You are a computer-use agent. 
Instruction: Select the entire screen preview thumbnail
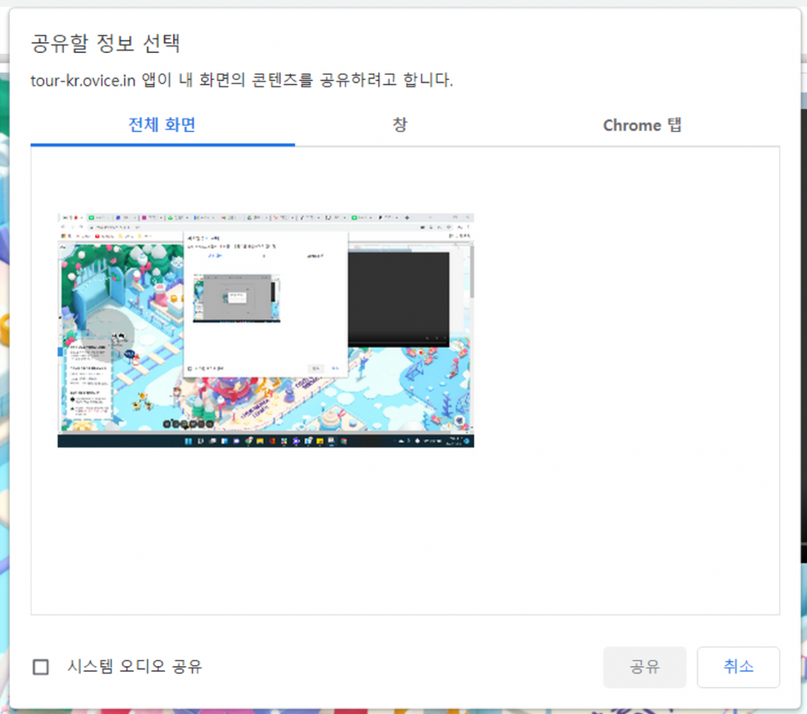(x=266, y=330)
